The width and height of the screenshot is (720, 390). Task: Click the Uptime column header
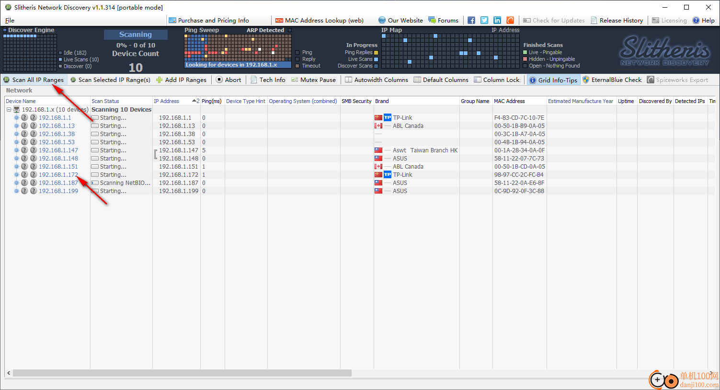pos(627,101)
